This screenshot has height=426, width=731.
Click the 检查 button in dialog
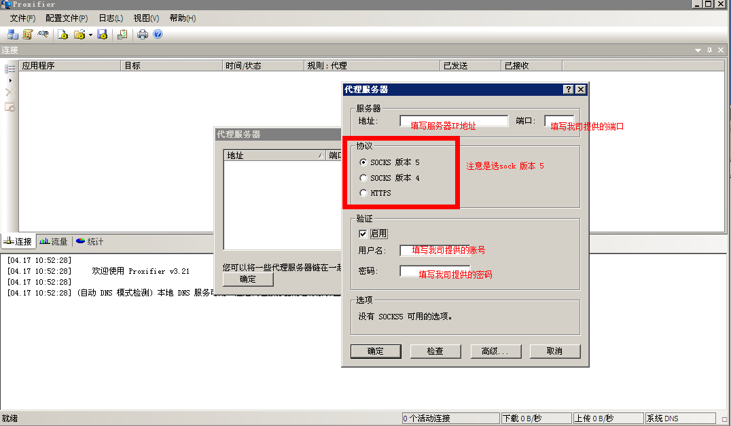(435, 351)
